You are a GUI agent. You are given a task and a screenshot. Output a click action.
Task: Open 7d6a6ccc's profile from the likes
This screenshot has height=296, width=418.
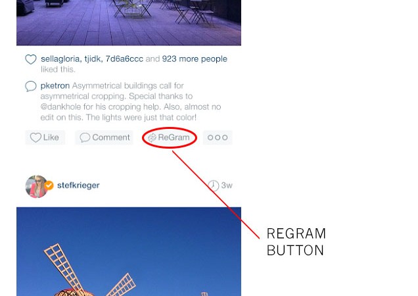tap(124, 59)
